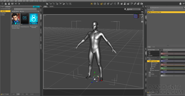
Task: Expand the Display group in parameters
Action: click(148, 74)
